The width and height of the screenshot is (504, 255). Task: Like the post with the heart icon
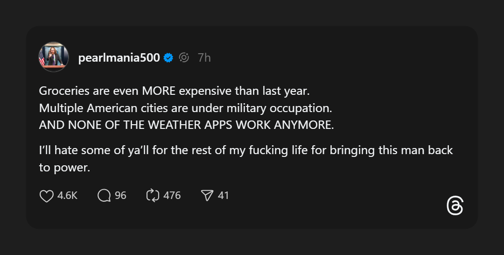click(x=46, y=196)
